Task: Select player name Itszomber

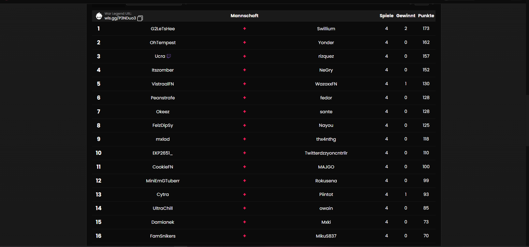Action: coord(163,70)
